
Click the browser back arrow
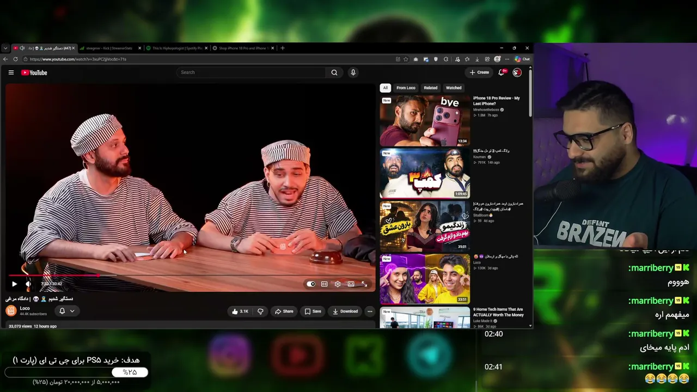5,59
